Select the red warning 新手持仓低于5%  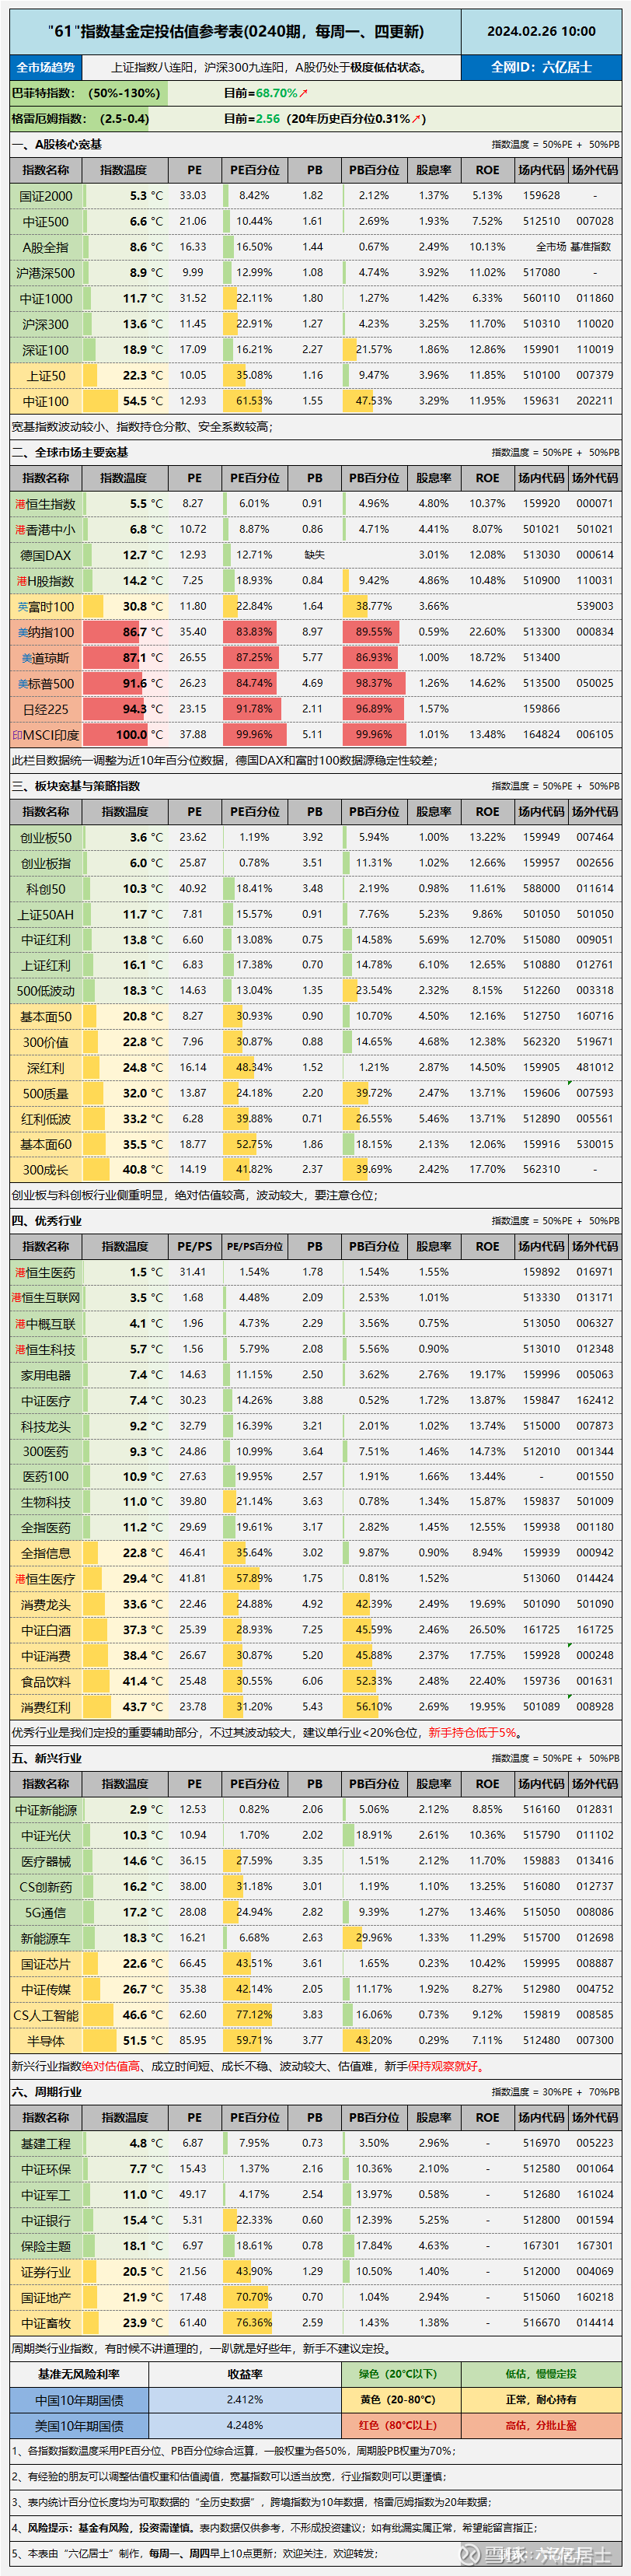tap(472, 1733)
